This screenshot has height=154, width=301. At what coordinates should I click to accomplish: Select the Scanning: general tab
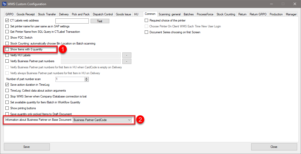(169, 14)
